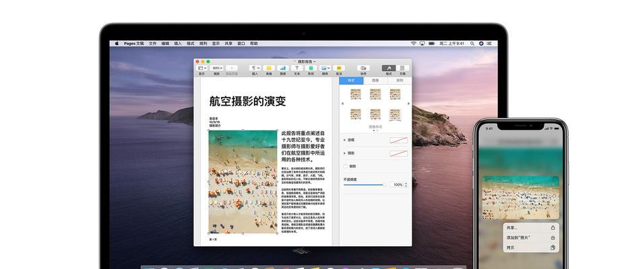Open the View (显示) menu in menu bar
This screenshot has height=269, width=624.
pos(216,43)
